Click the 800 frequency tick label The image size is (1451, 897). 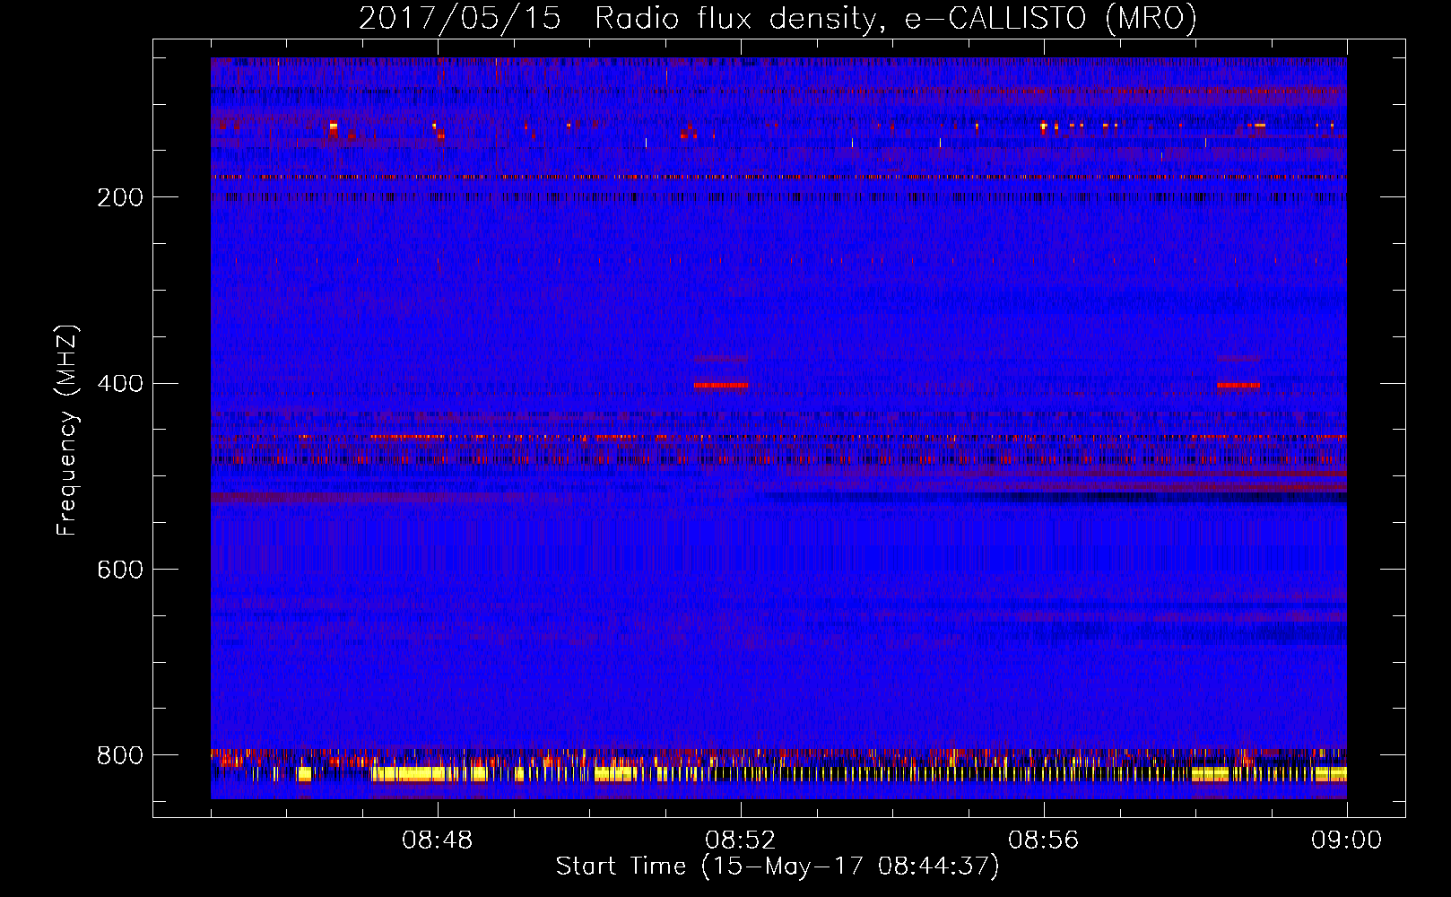pyautogui.click(x=120, y=756)
